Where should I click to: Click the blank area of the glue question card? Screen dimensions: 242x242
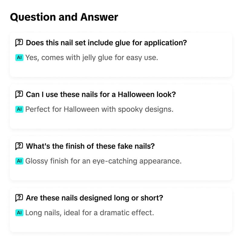coord(201,68)
